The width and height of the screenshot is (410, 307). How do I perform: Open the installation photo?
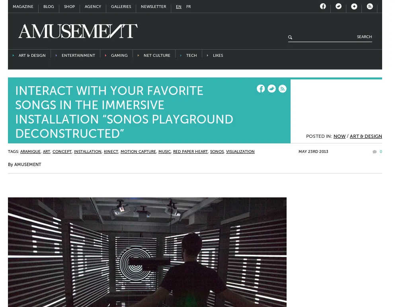pos(147,252)
